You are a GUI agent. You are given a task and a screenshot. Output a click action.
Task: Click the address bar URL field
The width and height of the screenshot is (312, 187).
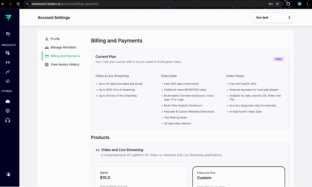click(147, 4)
